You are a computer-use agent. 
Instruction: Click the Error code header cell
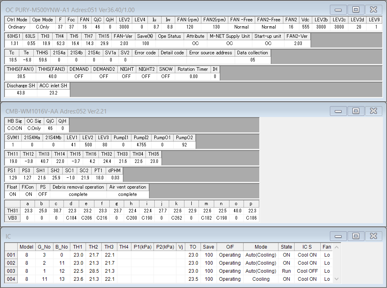[x=145, y=53]
